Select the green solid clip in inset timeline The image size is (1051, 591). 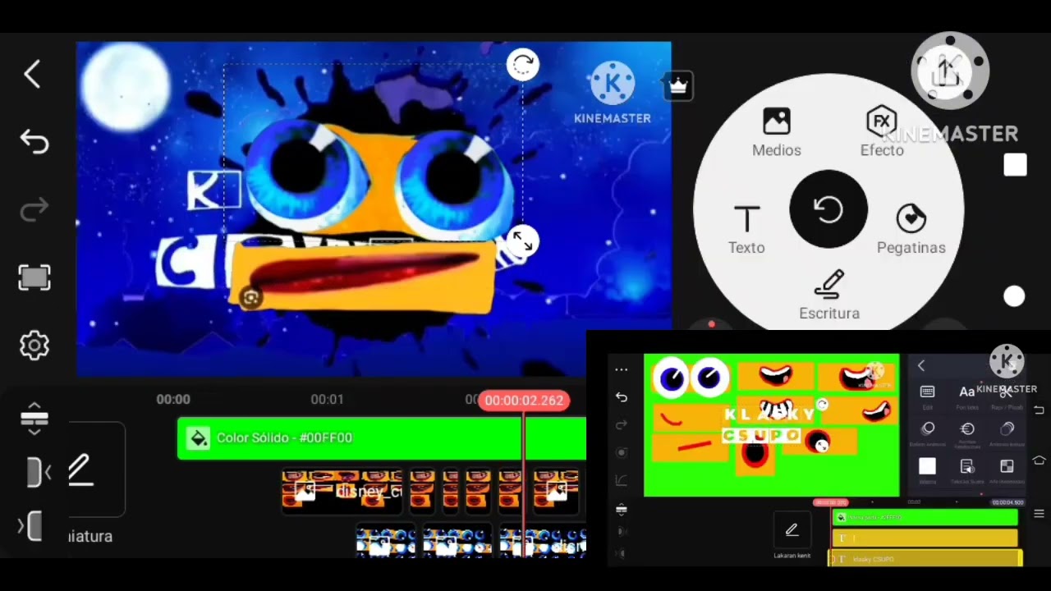925,517
